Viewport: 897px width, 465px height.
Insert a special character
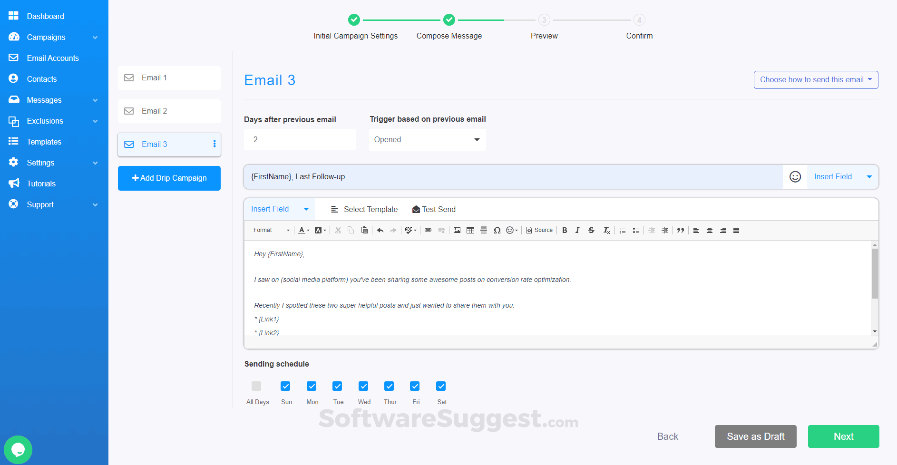tap(497, 230)
